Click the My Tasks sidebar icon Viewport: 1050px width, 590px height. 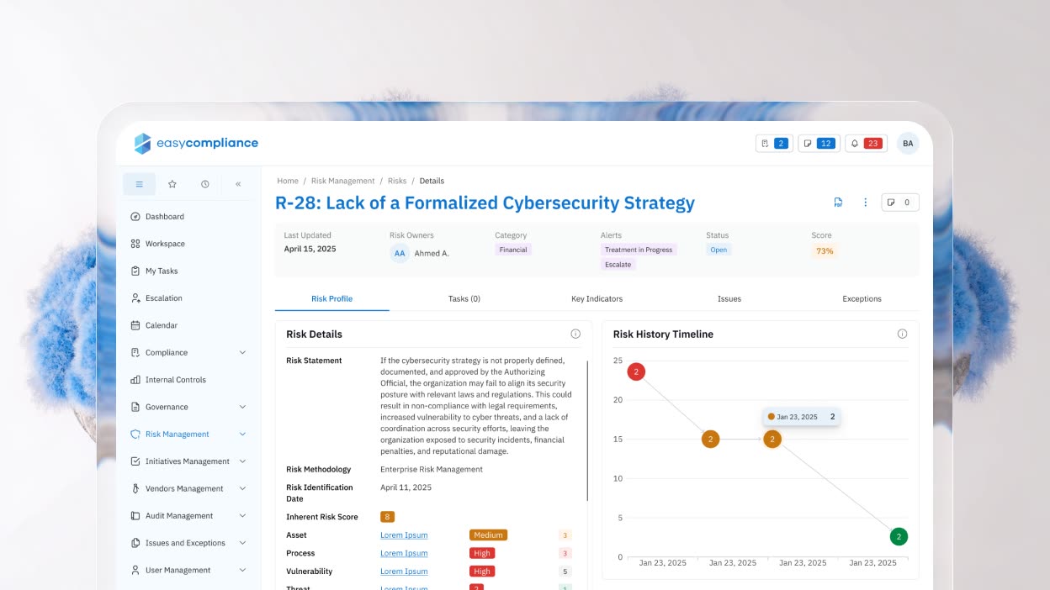click(135, 271)
